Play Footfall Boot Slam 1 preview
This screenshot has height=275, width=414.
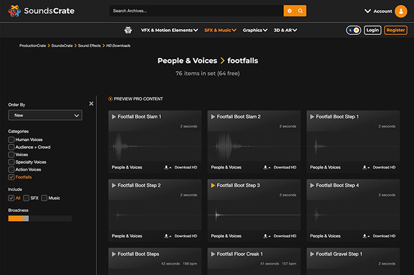(x=114, y=117)
